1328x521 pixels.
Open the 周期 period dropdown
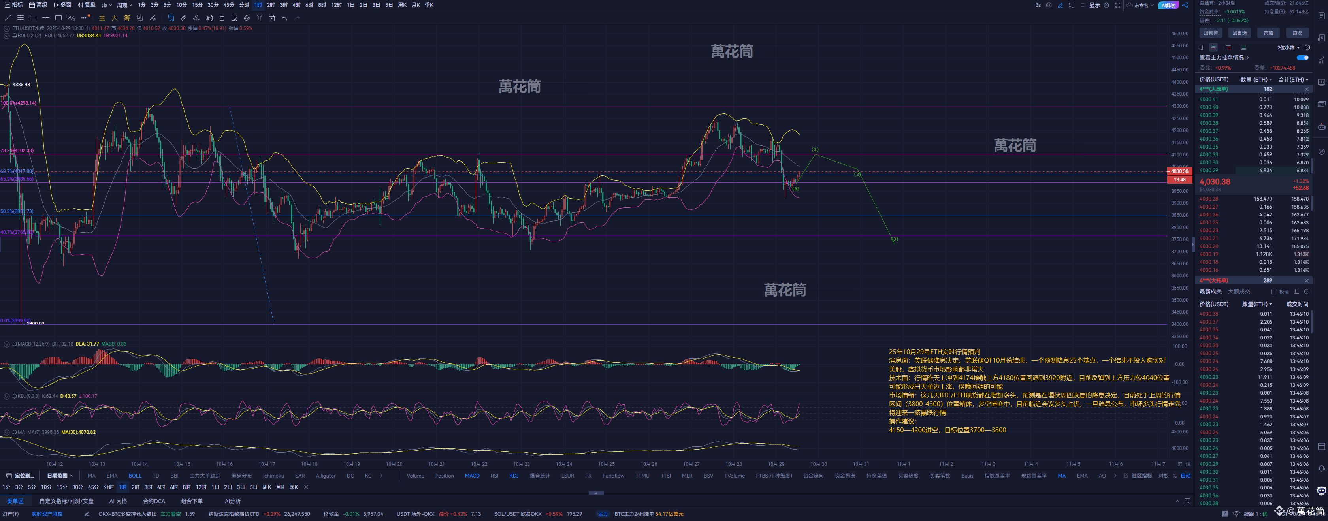pos(124,5)
